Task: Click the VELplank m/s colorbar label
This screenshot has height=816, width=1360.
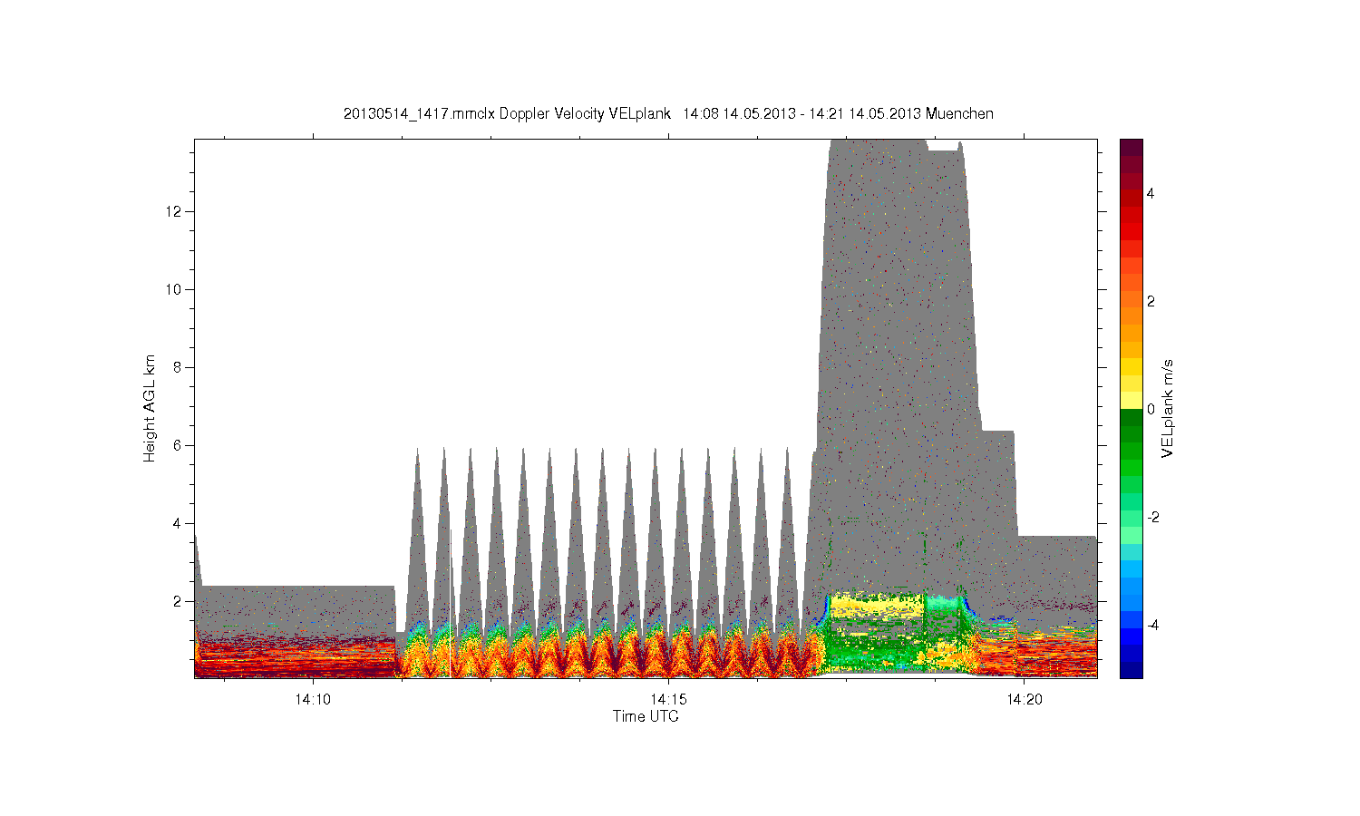Action: [1167, 408]
